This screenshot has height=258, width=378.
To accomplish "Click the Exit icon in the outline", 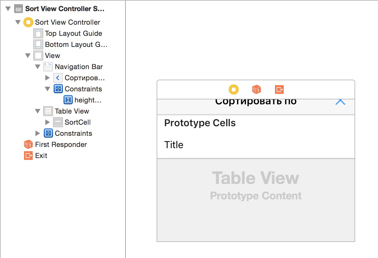I will (x=28, y=156).
